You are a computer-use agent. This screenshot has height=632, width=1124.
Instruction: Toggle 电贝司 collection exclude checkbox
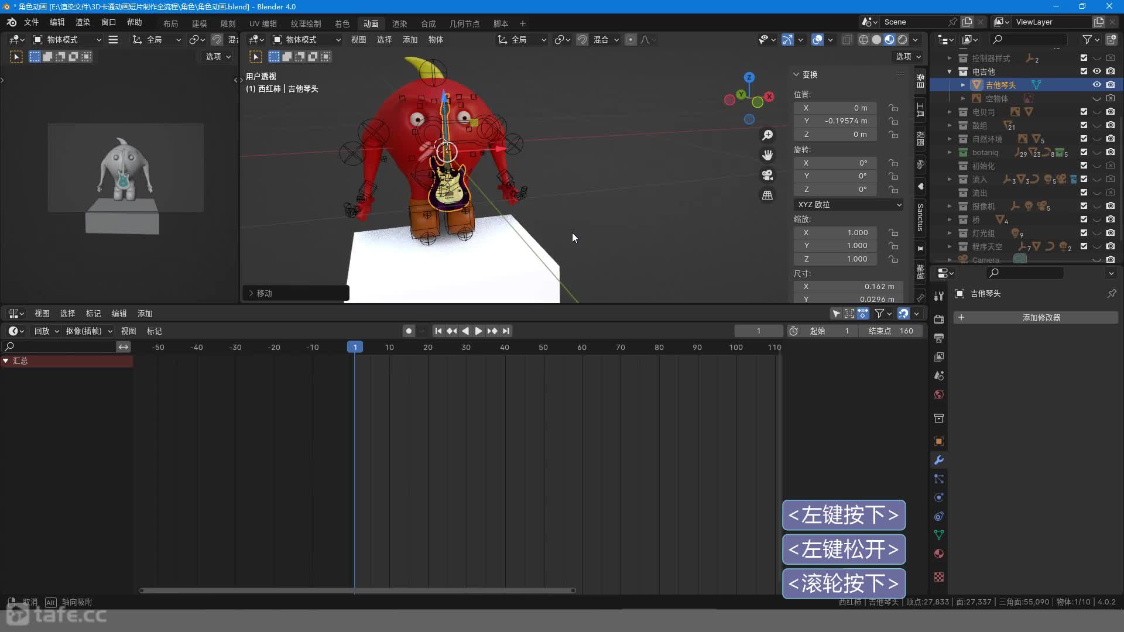point(1084,112)
